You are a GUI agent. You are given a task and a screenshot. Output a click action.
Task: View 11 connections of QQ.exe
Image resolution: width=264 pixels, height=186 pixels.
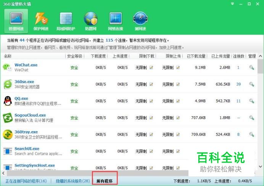(x=238, y=101)
